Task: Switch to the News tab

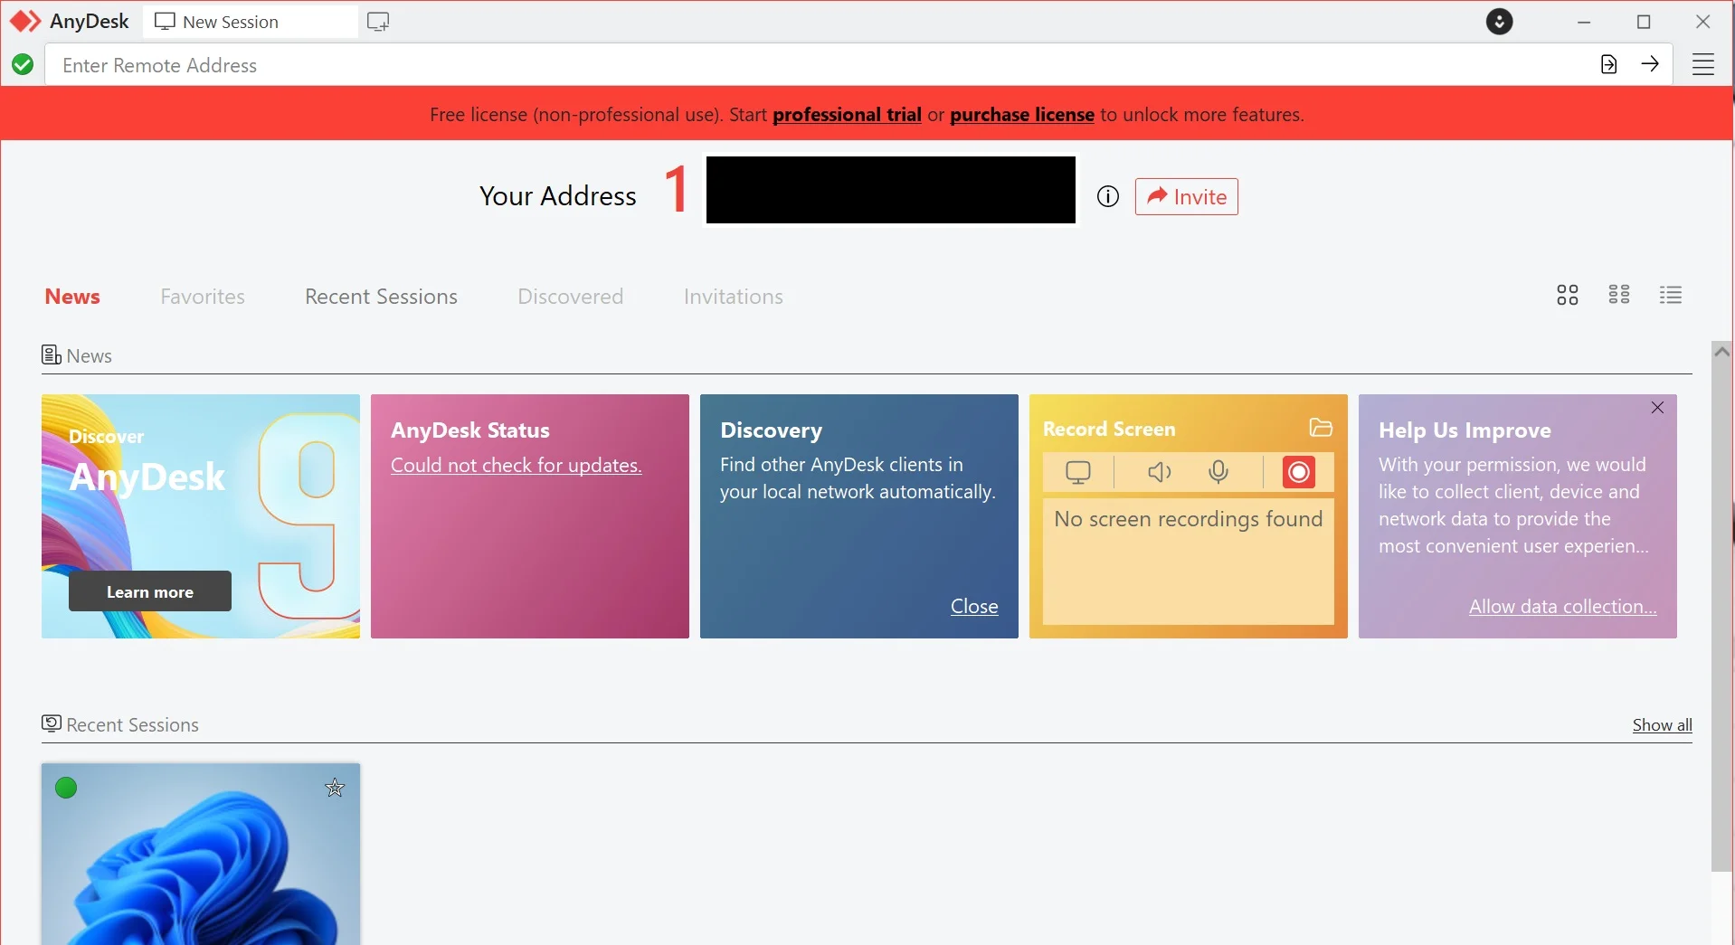Action: point(72,297)
